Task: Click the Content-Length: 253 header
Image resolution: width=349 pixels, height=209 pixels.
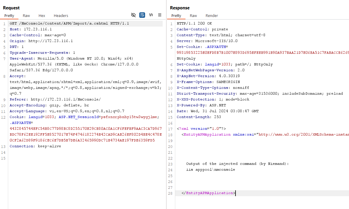Action: tap(199, 117)
